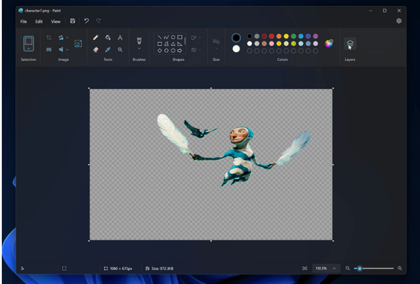Screen dimensions: 420x284
Task: Open the Edit colors wheel
Action: pyautogui.click(x=329, y=43)
